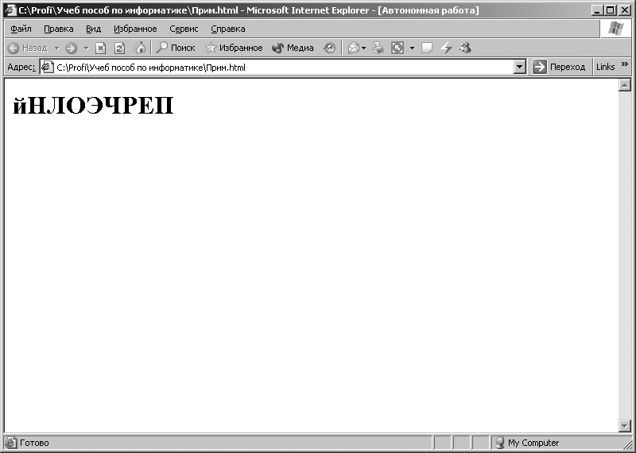Open the forward history dropdown arrow

point(86,48)
